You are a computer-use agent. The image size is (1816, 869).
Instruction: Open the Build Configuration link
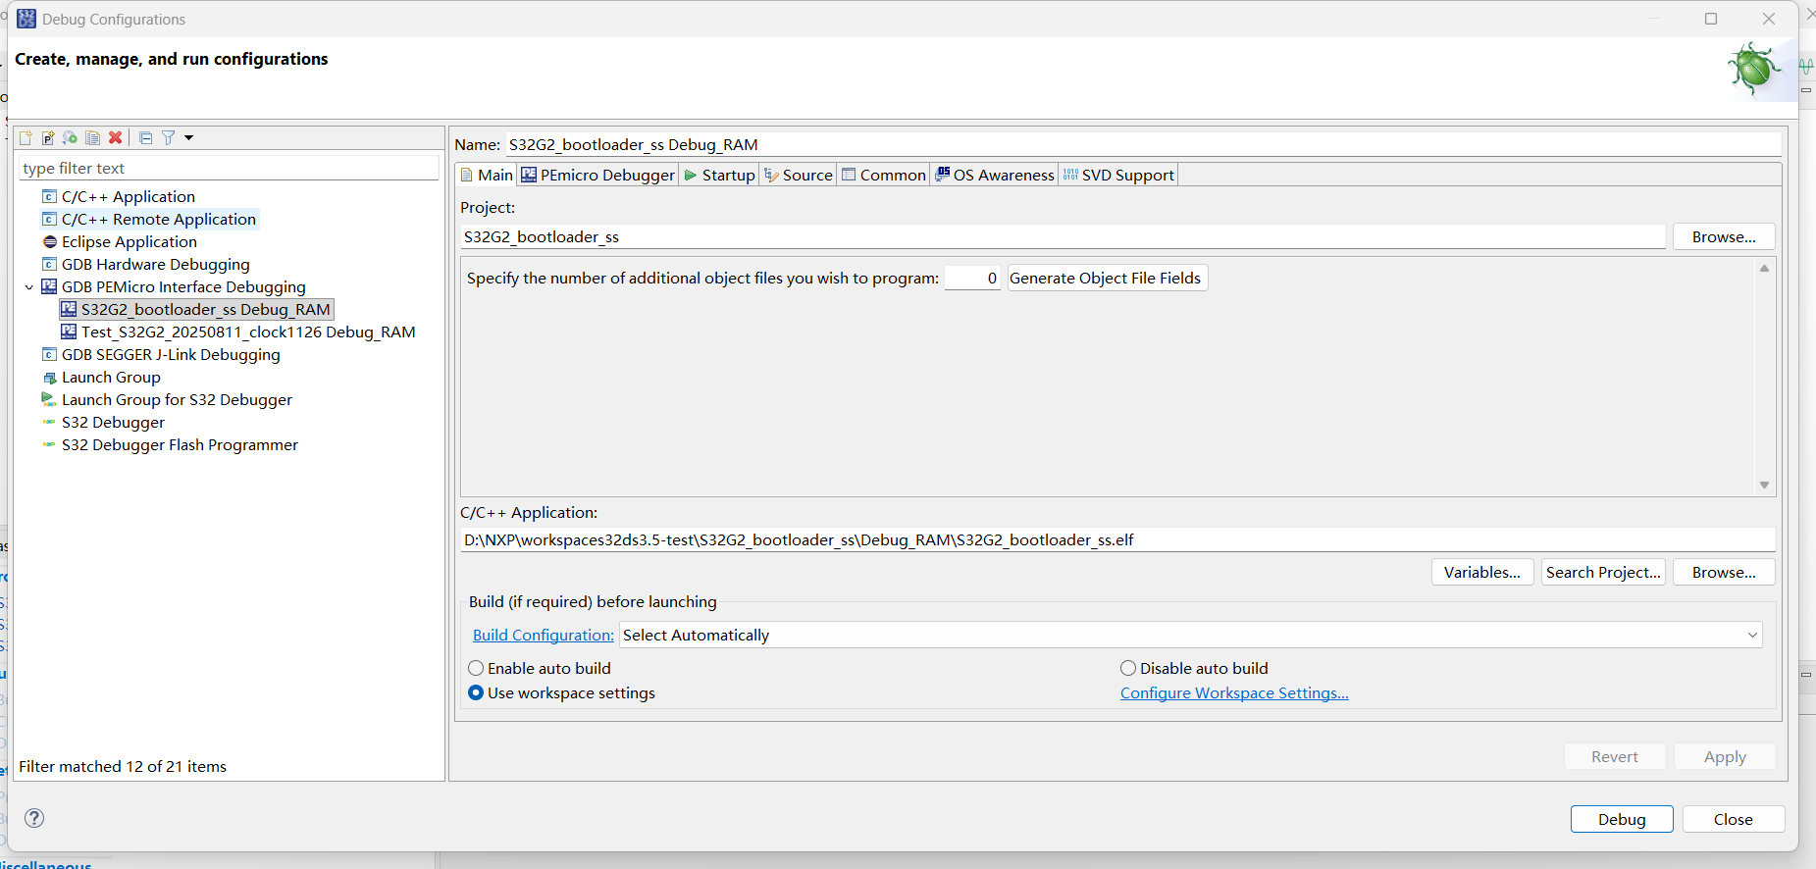point(544,636)
